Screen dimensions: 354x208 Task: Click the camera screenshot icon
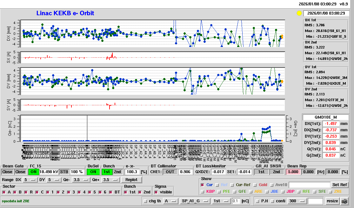(344, 201)
